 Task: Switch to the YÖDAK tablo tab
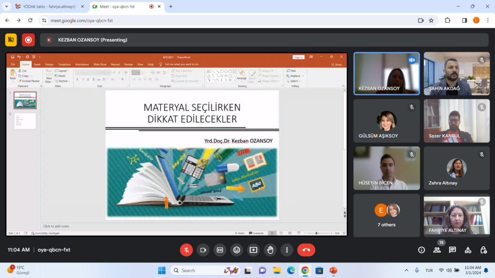[x=46, y=7]
